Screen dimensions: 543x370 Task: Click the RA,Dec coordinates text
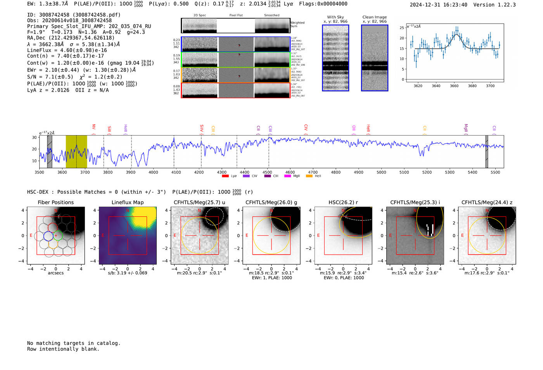(71, 38)
